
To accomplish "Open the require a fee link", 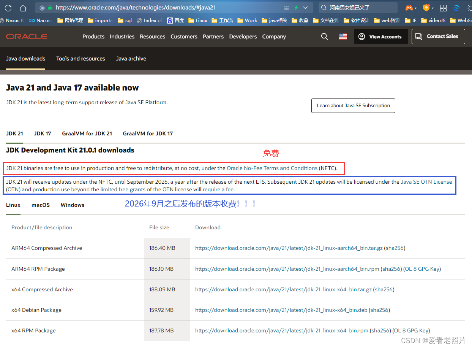I will coord(218,189).
